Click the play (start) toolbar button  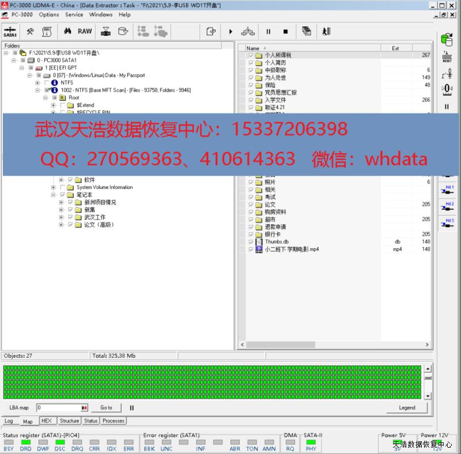coord(231,32)
